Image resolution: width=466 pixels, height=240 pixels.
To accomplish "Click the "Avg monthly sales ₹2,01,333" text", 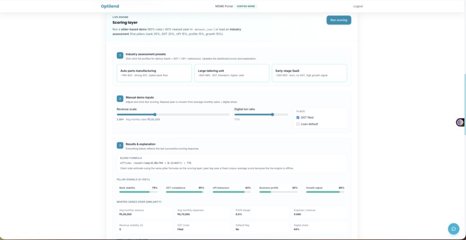I will click(143, 119).
